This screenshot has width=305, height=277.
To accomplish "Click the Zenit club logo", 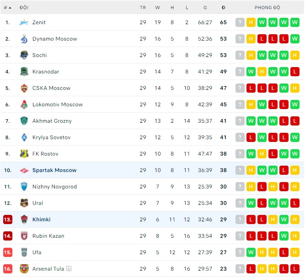I will (x=24, y=22).
